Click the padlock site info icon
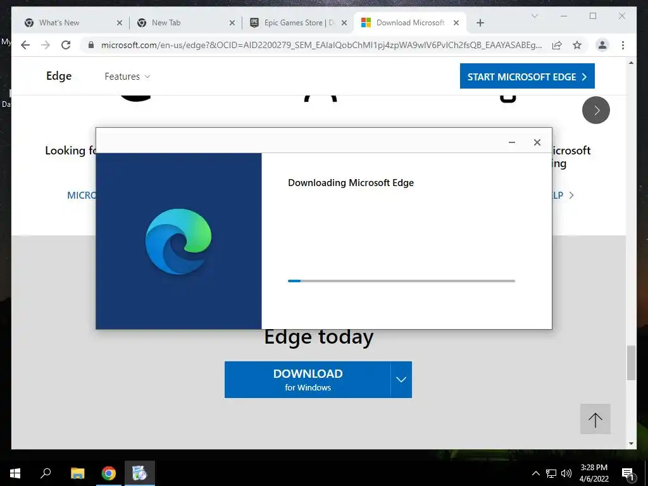 [91, 45]
